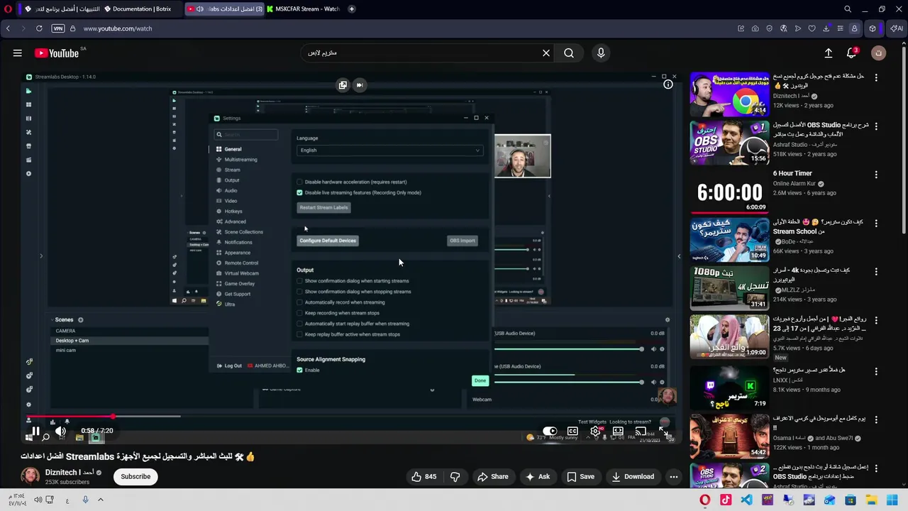Open Opera downloads icon
This screenshot has width=908, height=511.
[x=826, y=28]
